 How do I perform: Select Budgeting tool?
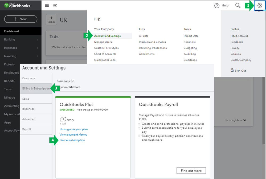coord(190,48)
